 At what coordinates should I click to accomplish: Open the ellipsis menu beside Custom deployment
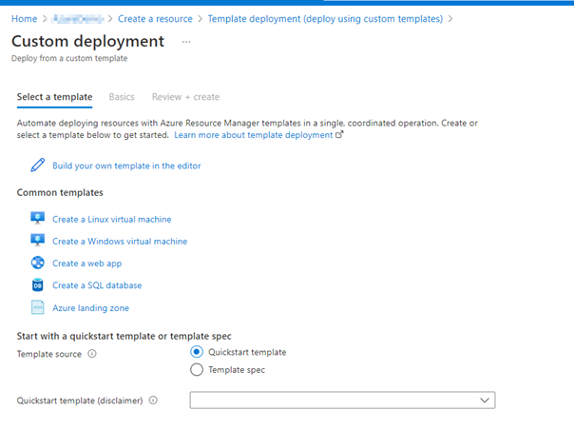coord(186,42)
